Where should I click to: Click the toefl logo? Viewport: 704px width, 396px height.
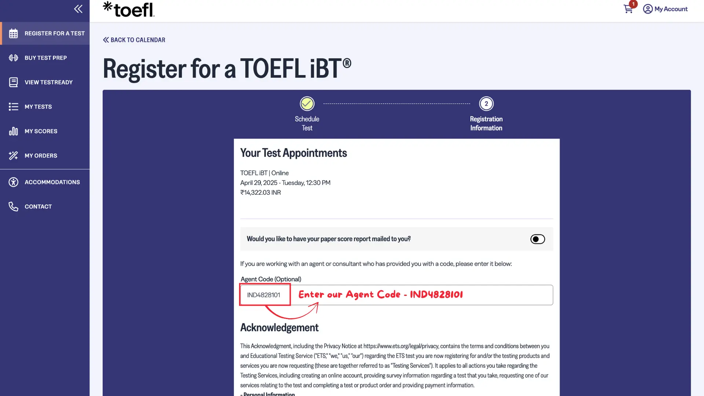tap(129, 10)
